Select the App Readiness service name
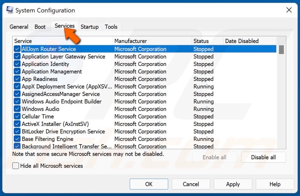 pos(39,79)
